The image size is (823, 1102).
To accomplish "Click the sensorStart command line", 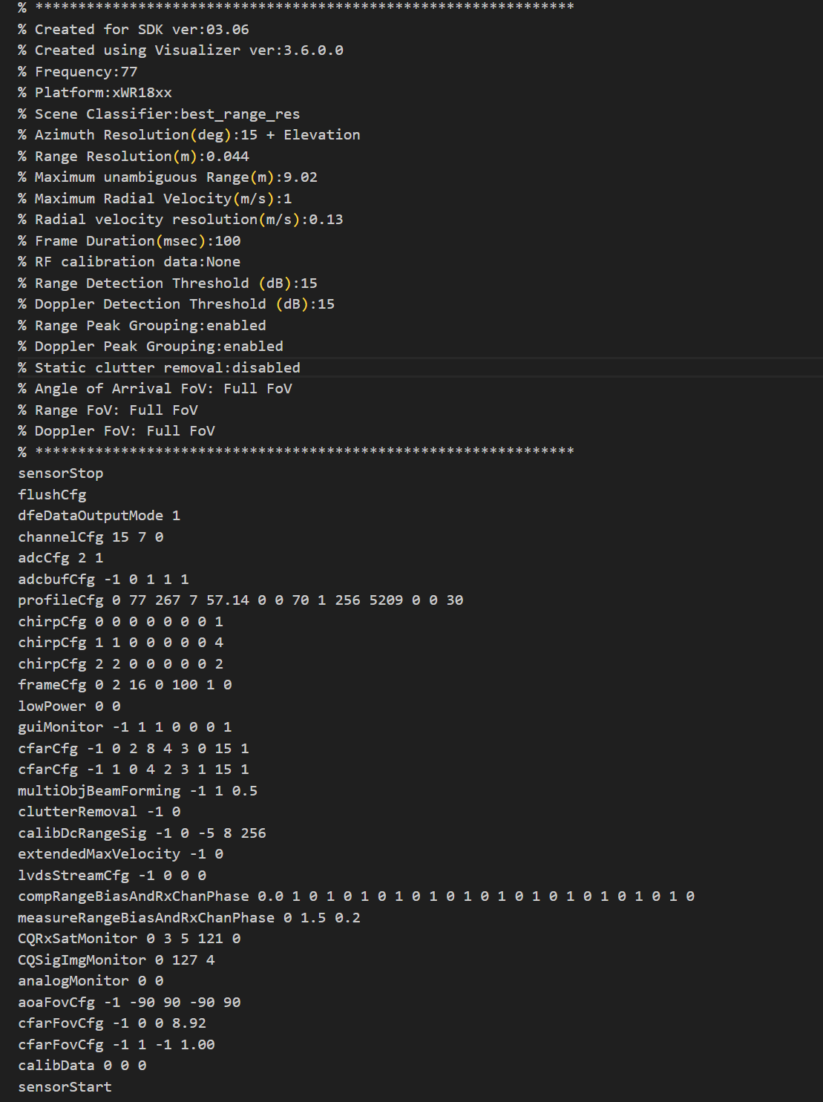I will [65, 1087].
